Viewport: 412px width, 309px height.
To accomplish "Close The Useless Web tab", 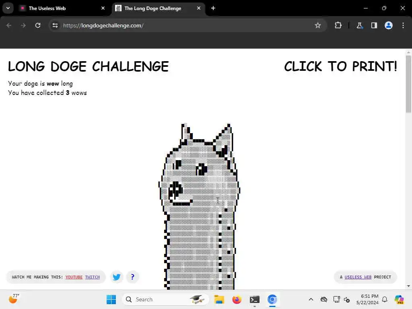I will coord(103,8).
